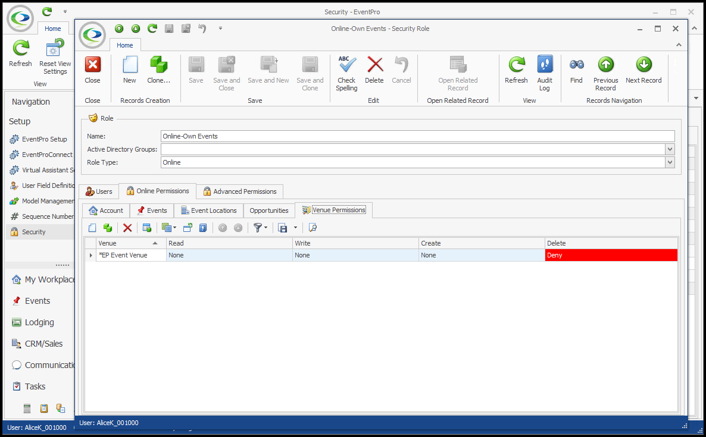Open the save layout dropdown arrow

pos(295,228)
